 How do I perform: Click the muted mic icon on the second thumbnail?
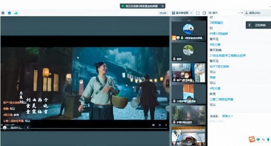[174, 59]
